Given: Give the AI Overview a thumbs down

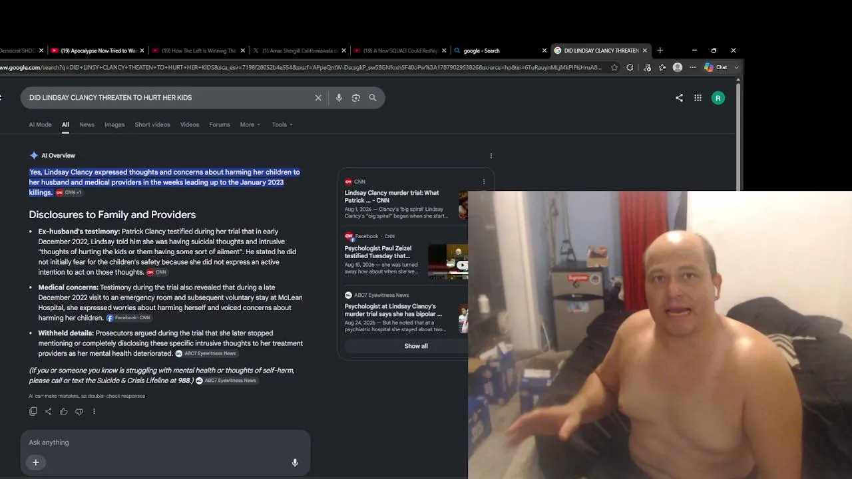Looking at the screenshot, I should tap(79, 411).
